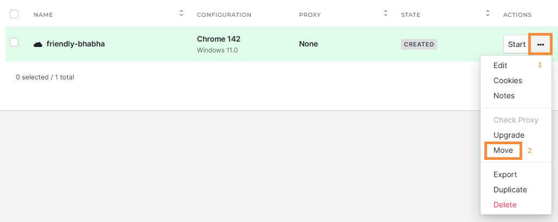
Task: Sort by State column arrows
Action: (488, 13)
